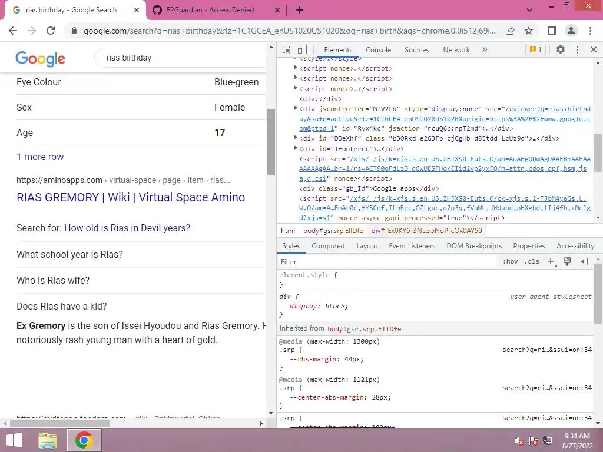Viewport: 603px width, 452px height.
Task: Show more DevTools tabs chevron
Action: 485,49
